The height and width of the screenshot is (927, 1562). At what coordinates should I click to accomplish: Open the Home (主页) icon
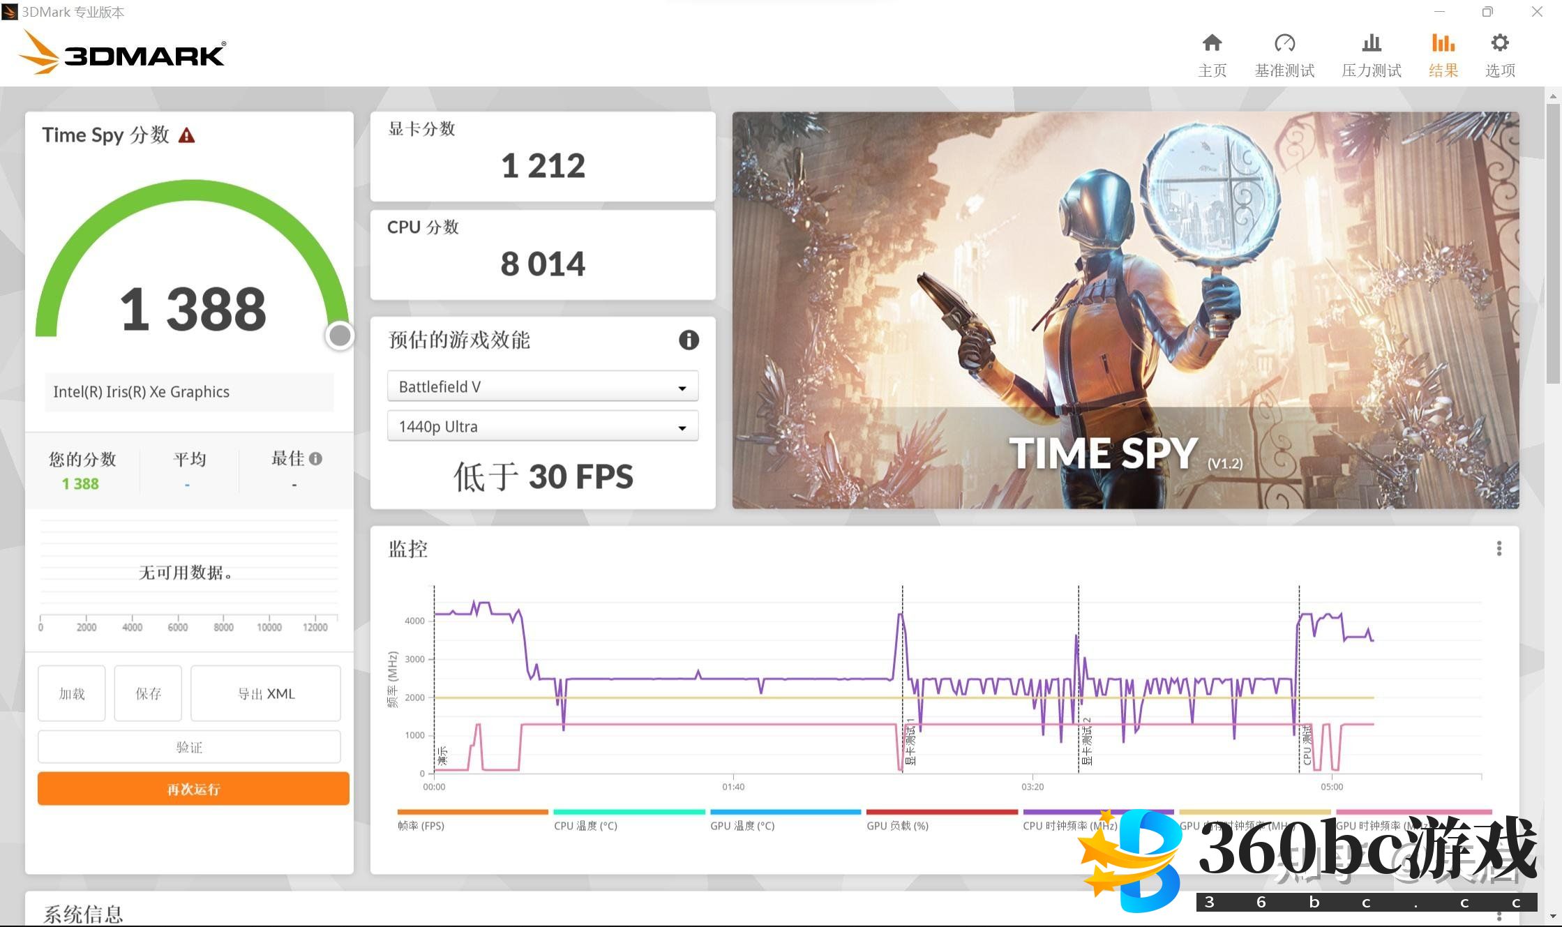[x=1212, y=43]
